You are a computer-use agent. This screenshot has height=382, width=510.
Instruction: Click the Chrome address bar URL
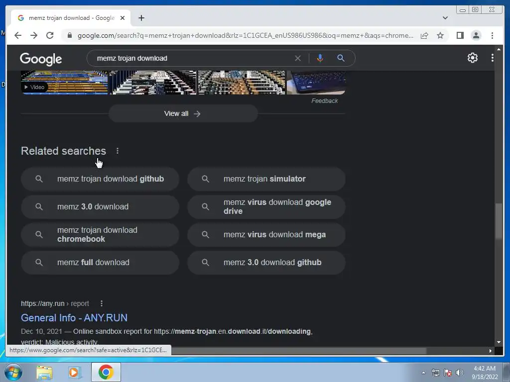click(x=246, y=35)
